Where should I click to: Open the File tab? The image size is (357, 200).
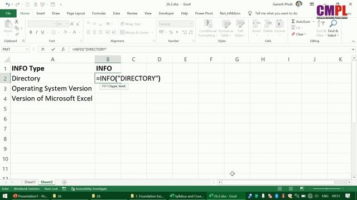pyautogui.click(x=8, y=13)
